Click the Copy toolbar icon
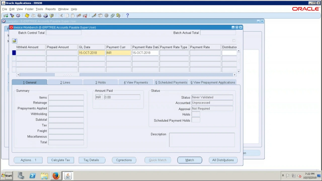Image resolution: width=322 pixels, height=181 pixels. [67, 16]
